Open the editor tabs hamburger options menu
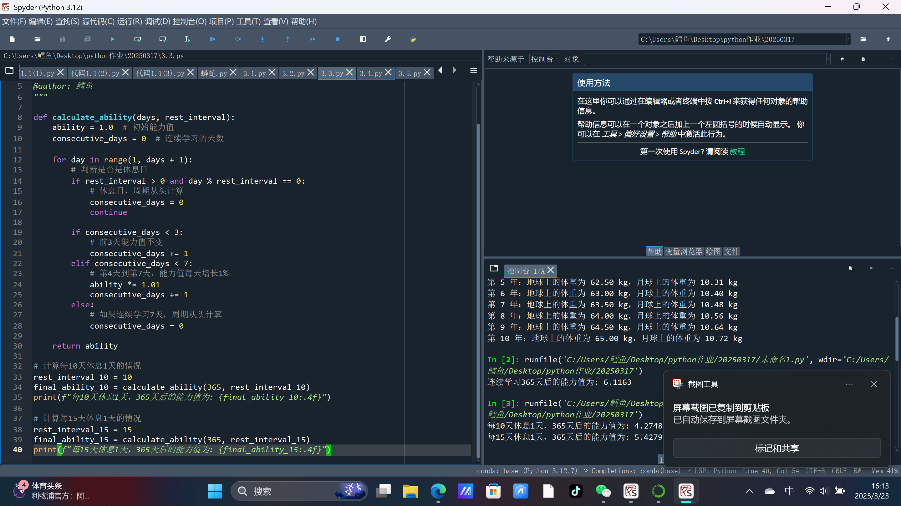Image resolution: width=901 pixels, height=506 pixels. pyautogui.click(x=473, y=71)
